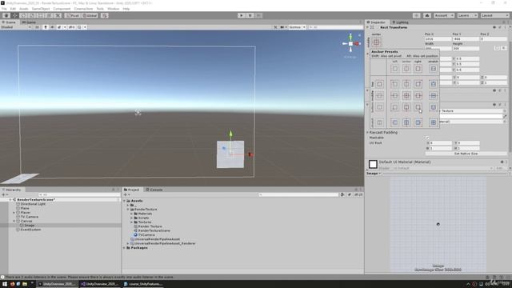Select the Scale tool in the toolbar

click(x=32, y=15)
